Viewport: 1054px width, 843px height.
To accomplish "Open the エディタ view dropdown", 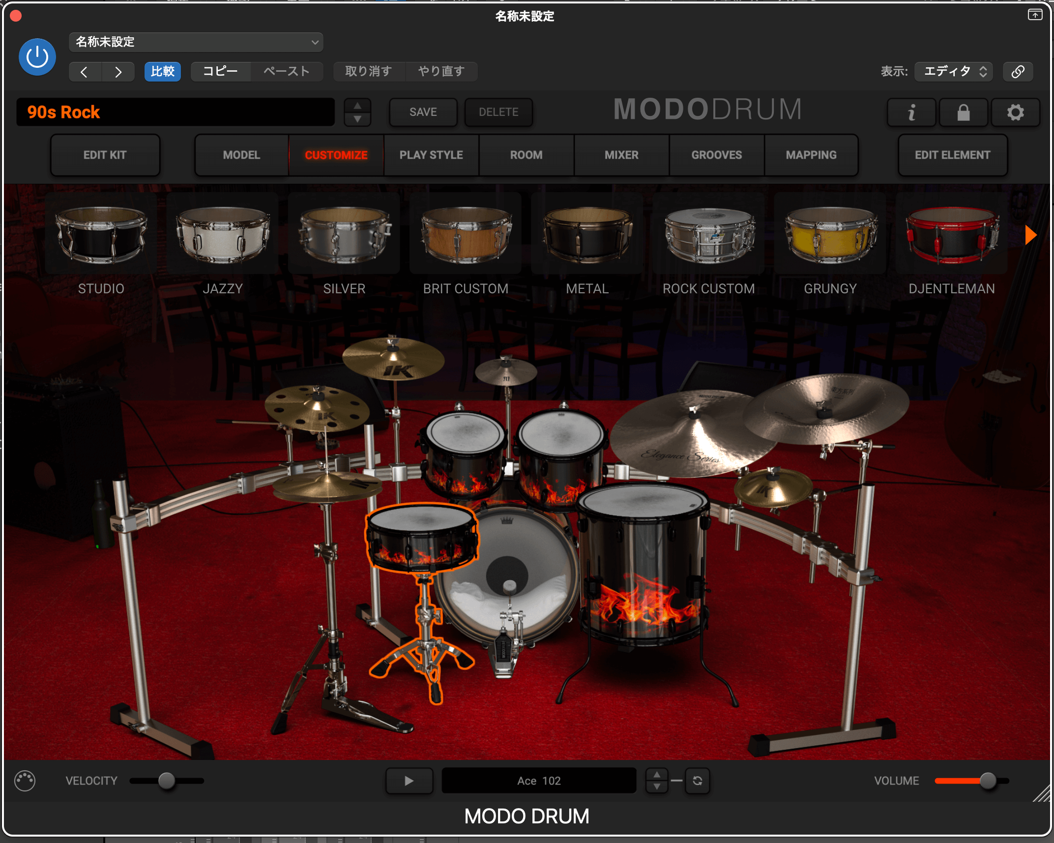I will pos(953,71).
